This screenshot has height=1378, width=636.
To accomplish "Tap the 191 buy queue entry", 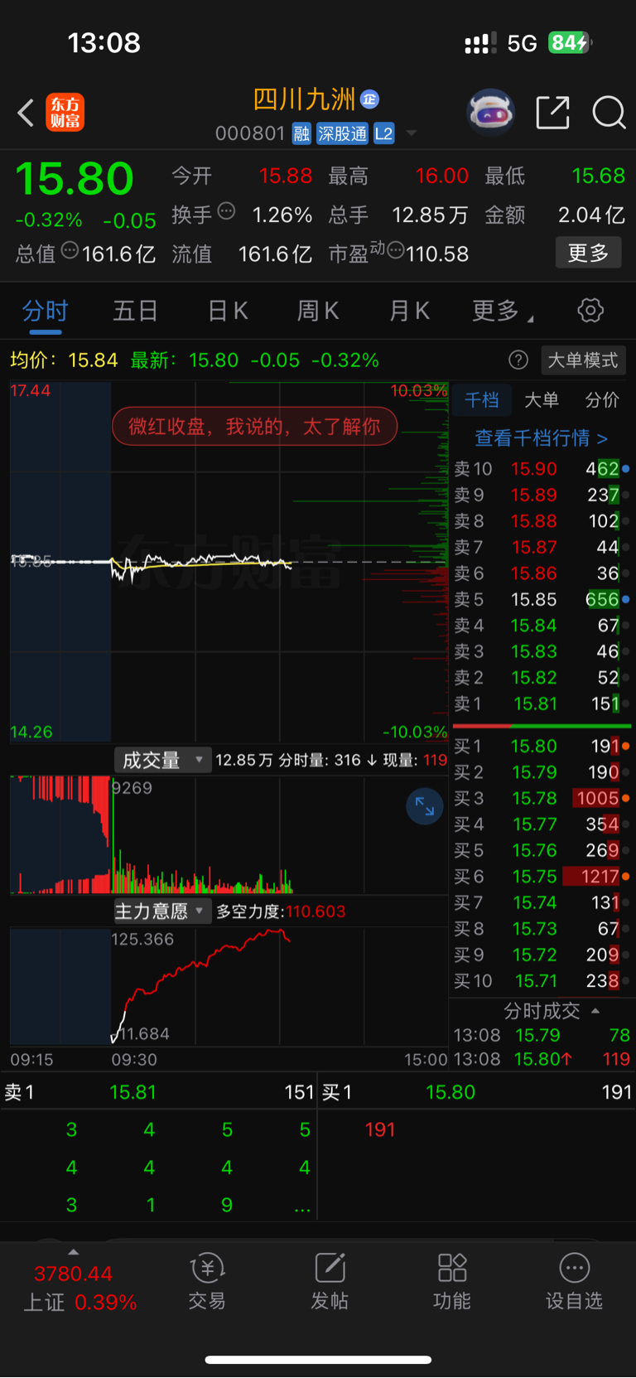I will click(380, 1129).
